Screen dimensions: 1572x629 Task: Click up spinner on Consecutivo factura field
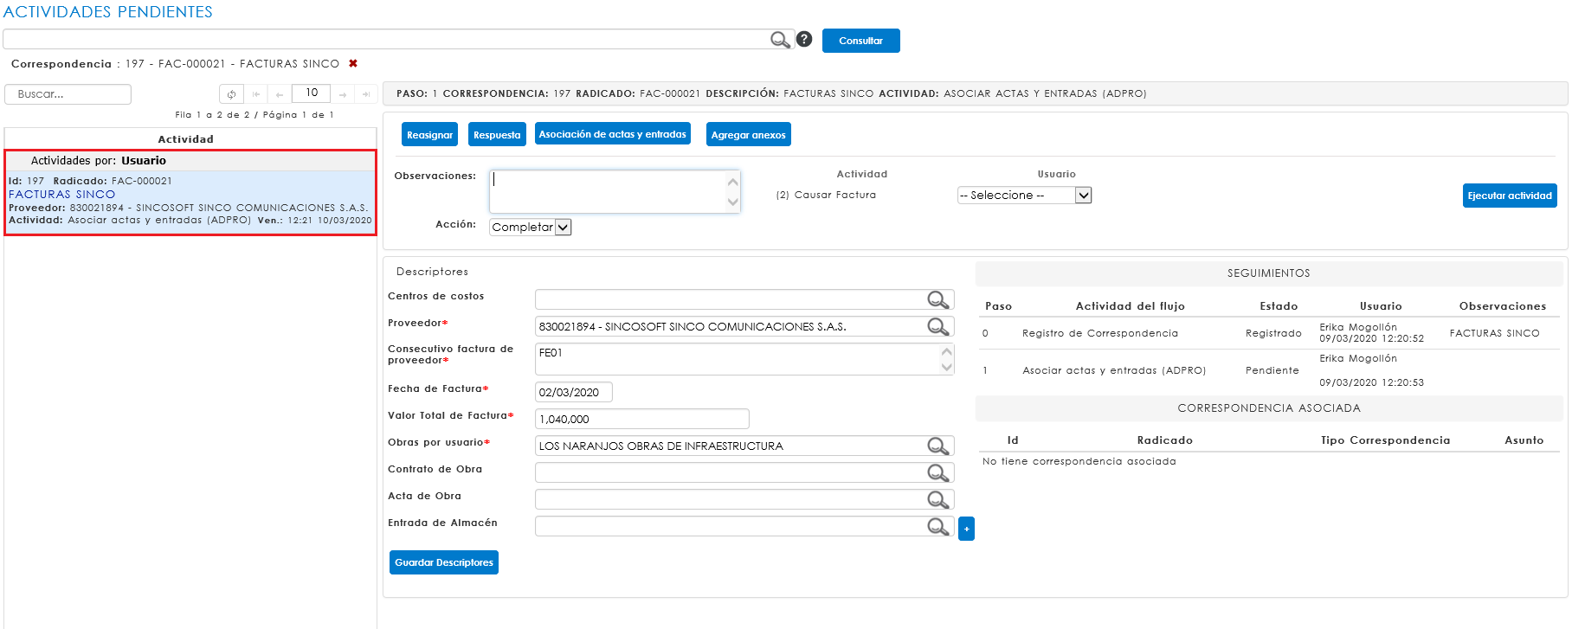tap(946, 351)
